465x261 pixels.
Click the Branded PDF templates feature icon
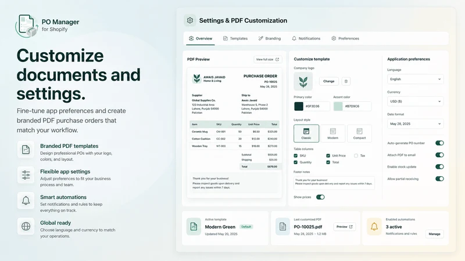point(26,150)
